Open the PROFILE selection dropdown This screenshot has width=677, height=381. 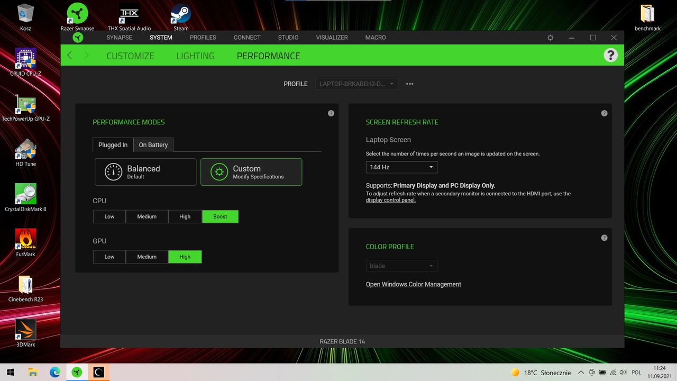point(356,84)
